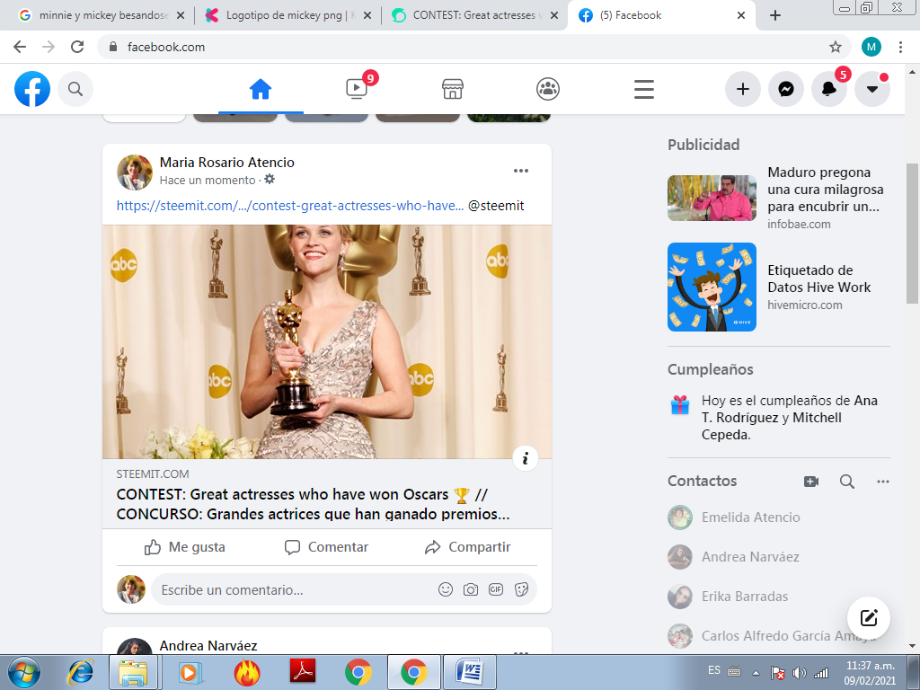Viewport: 920px width, 690px height.
Task: Go to the Home feed tab
Action: pos(261,89)
